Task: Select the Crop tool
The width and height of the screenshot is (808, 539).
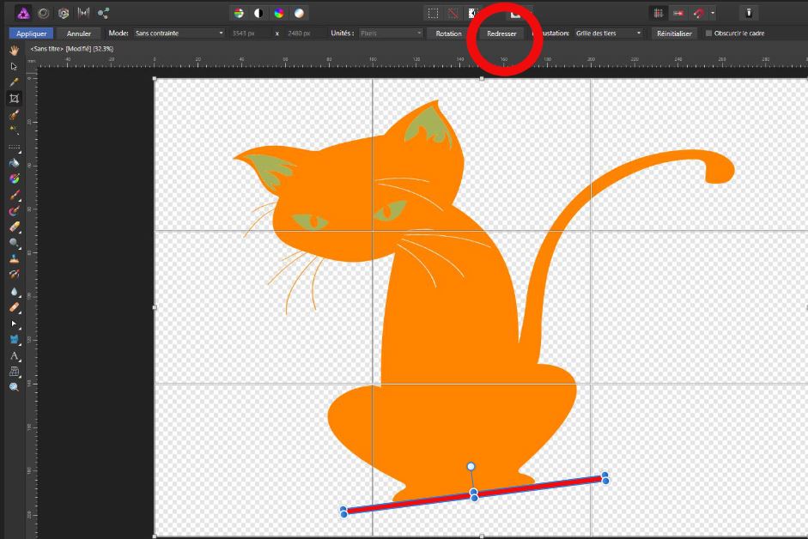Action: click(14, 99)
